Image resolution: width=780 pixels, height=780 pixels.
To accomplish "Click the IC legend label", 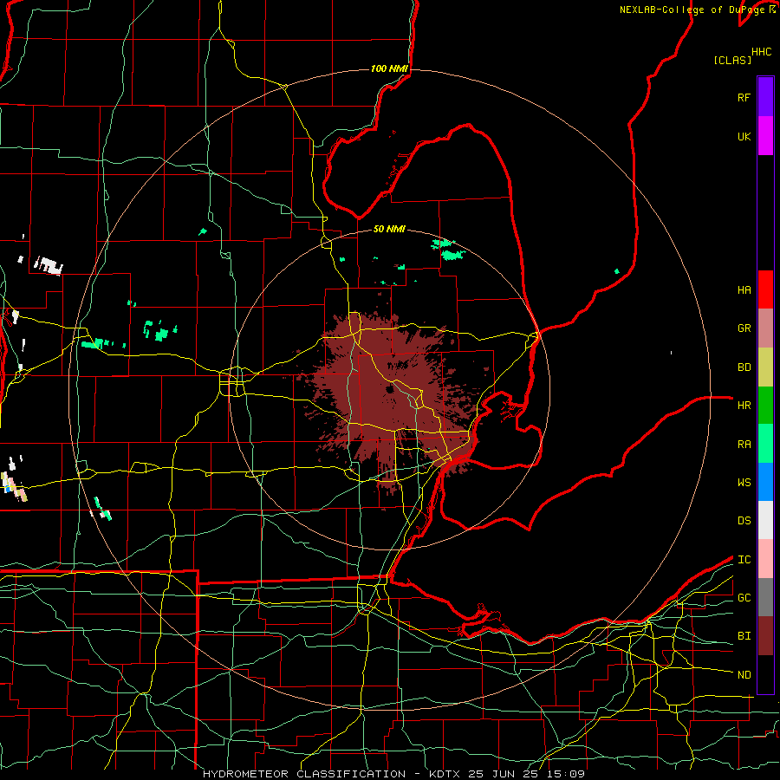I will [744, 560].
